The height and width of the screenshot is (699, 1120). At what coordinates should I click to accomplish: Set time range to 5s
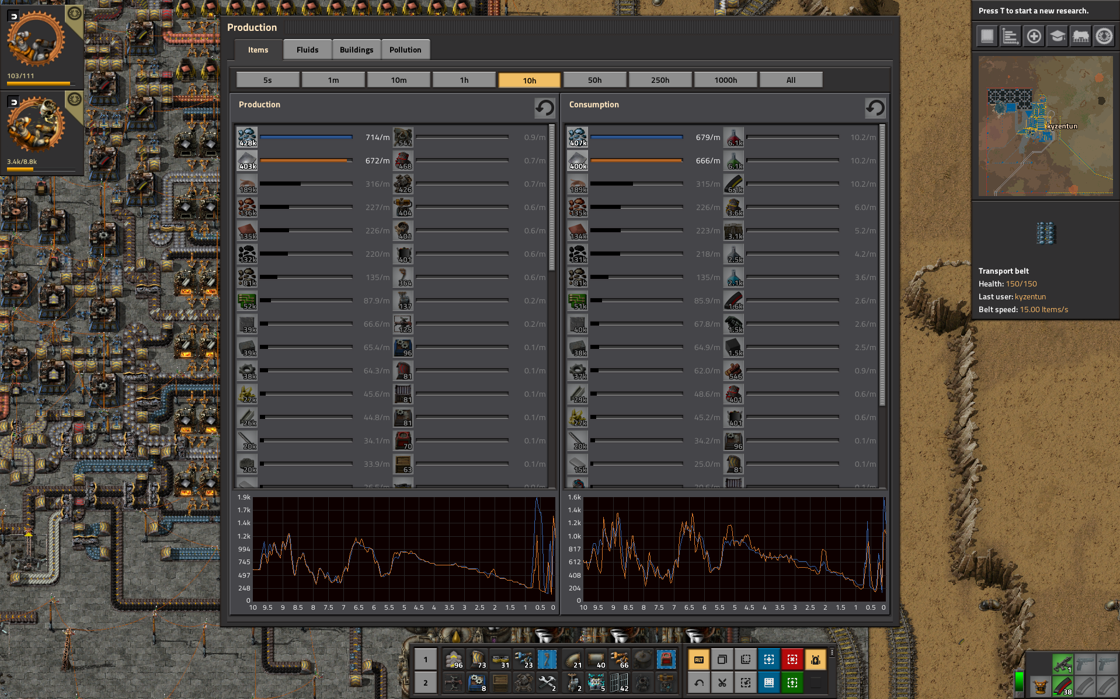click(x=267, y=80)
